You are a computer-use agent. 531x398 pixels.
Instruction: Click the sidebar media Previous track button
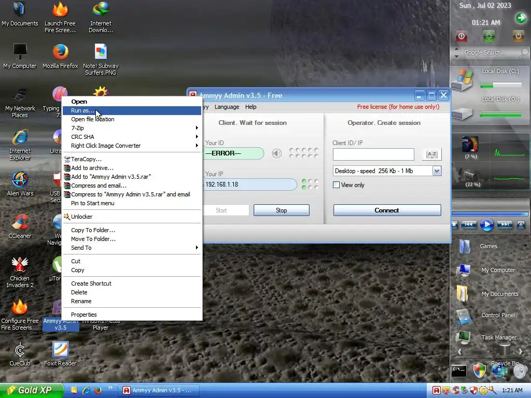click(x=469, y=224)
